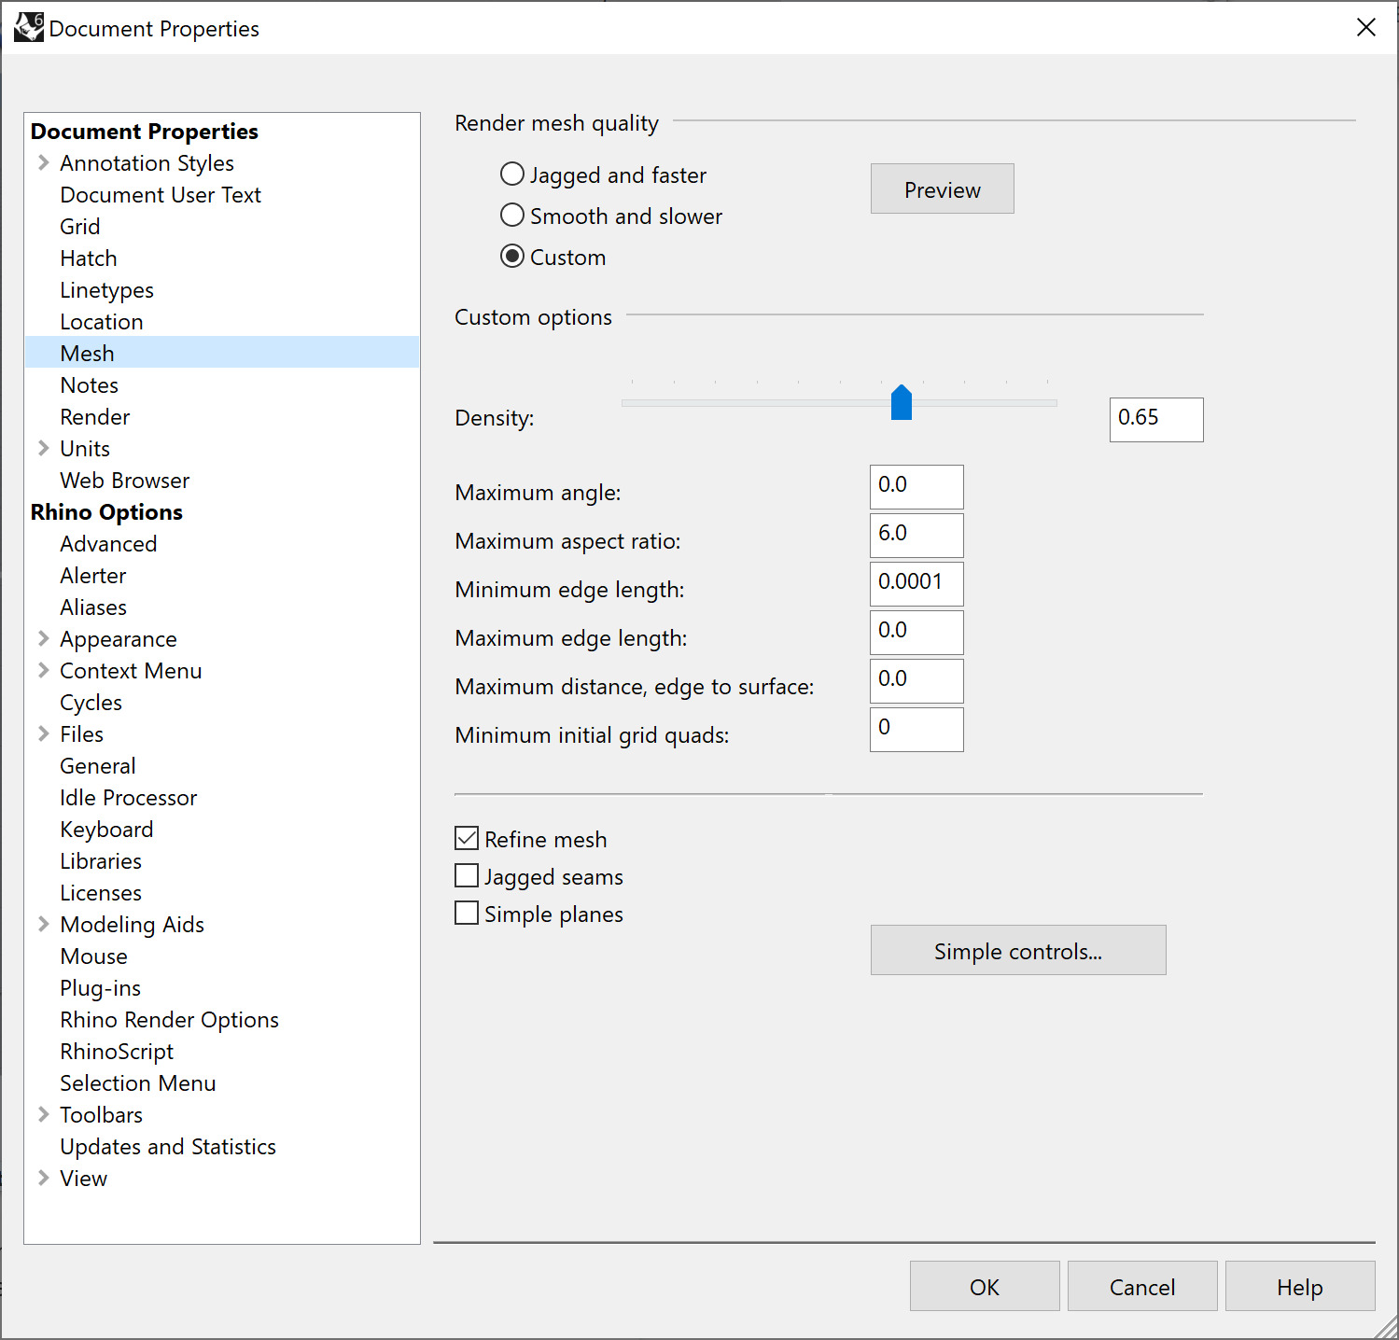Screen dimensions: 1399x1340
Task: Click the Preview button
Action: pos(942,189)
